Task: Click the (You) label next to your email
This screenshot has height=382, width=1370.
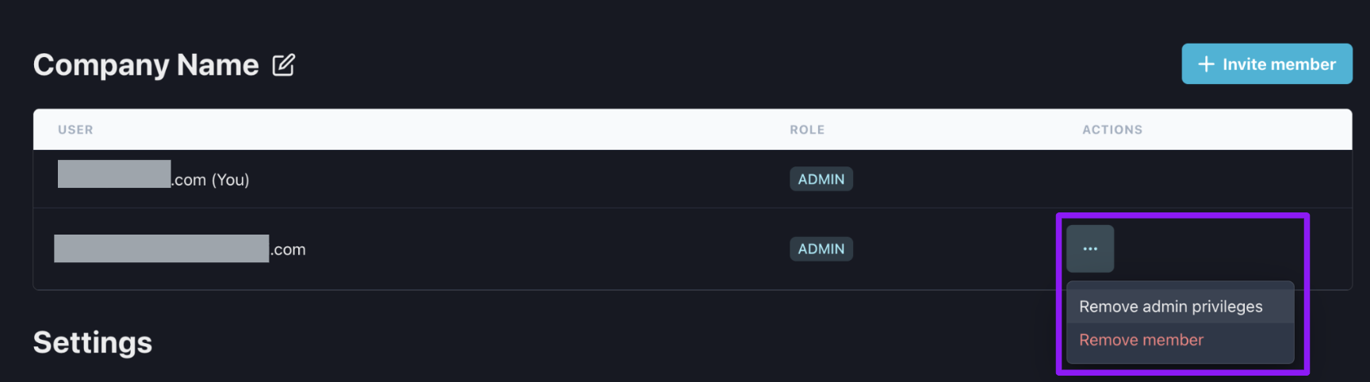Action: [231, 180]
